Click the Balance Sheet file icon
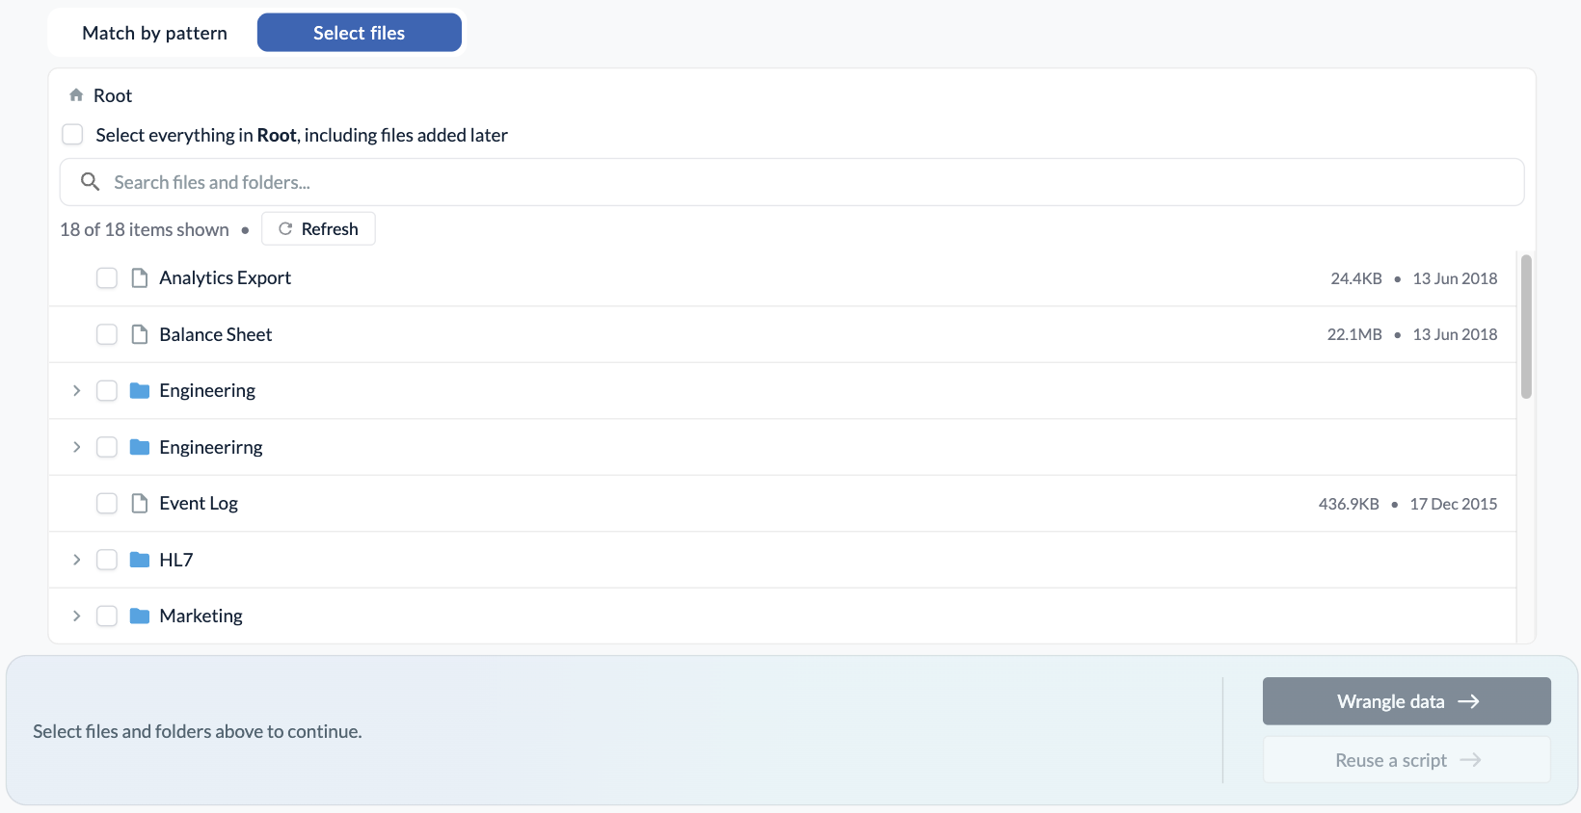 pos(140,334)
